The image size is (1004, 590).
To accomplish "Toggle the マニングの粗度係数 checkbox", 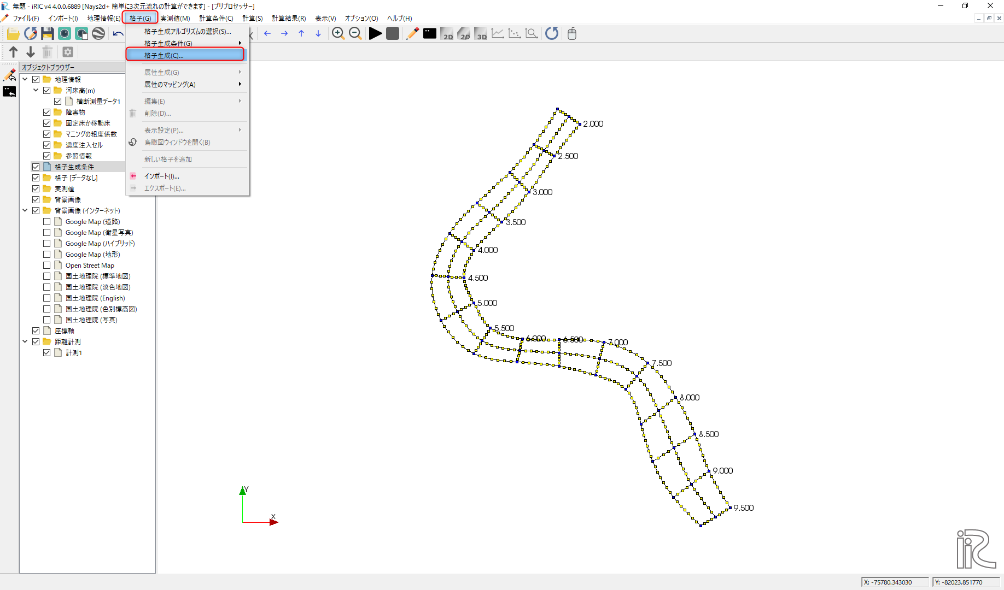I will (47, 134).
